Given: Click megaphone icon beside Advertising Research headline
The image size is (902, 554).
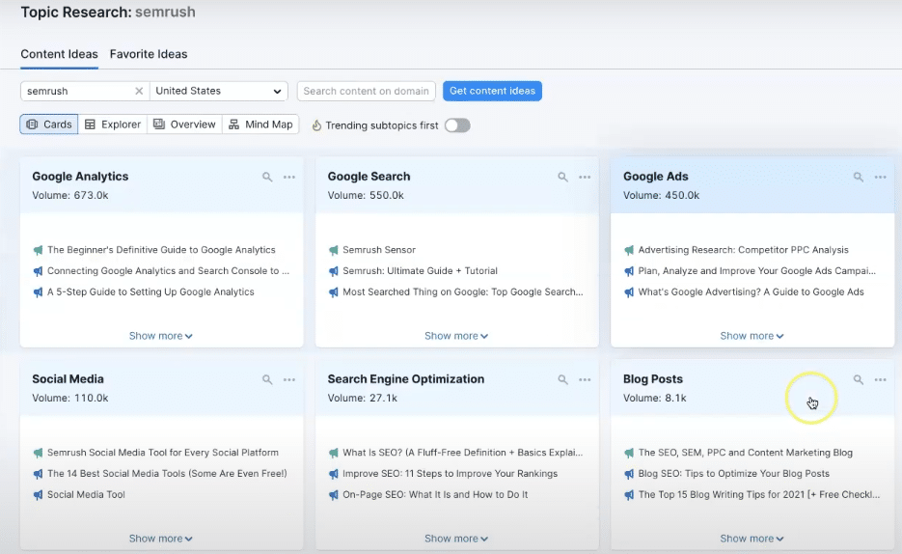Looking at the screenshot, I should pyautogui.click(x=629, y=250).
